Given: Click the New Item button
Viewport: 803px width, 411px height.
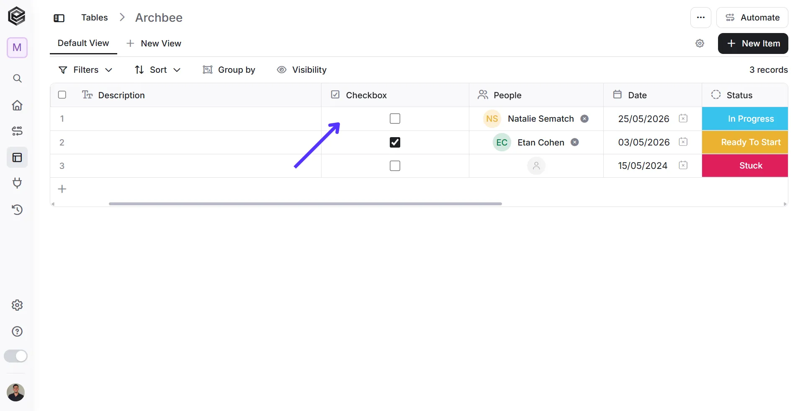Looking at the screenshot, I should [753, 43].
